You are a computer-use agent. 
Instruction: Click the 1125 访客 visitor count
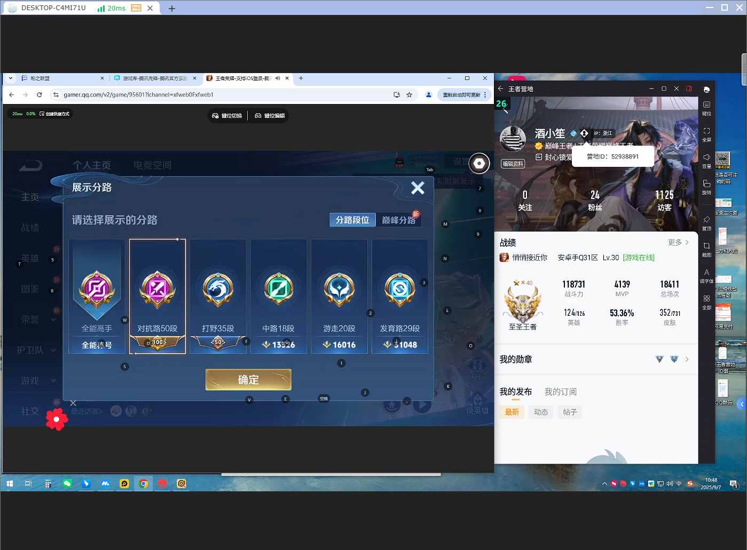tap(664, 201)
